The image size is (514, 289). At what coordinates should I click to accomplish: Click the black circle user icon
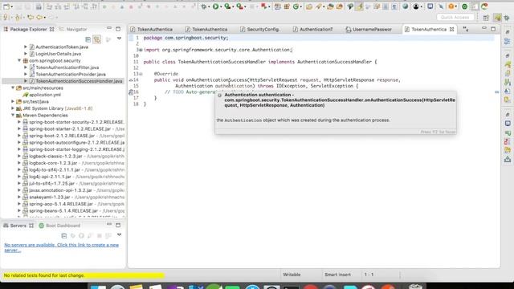[x=416, y=6]
